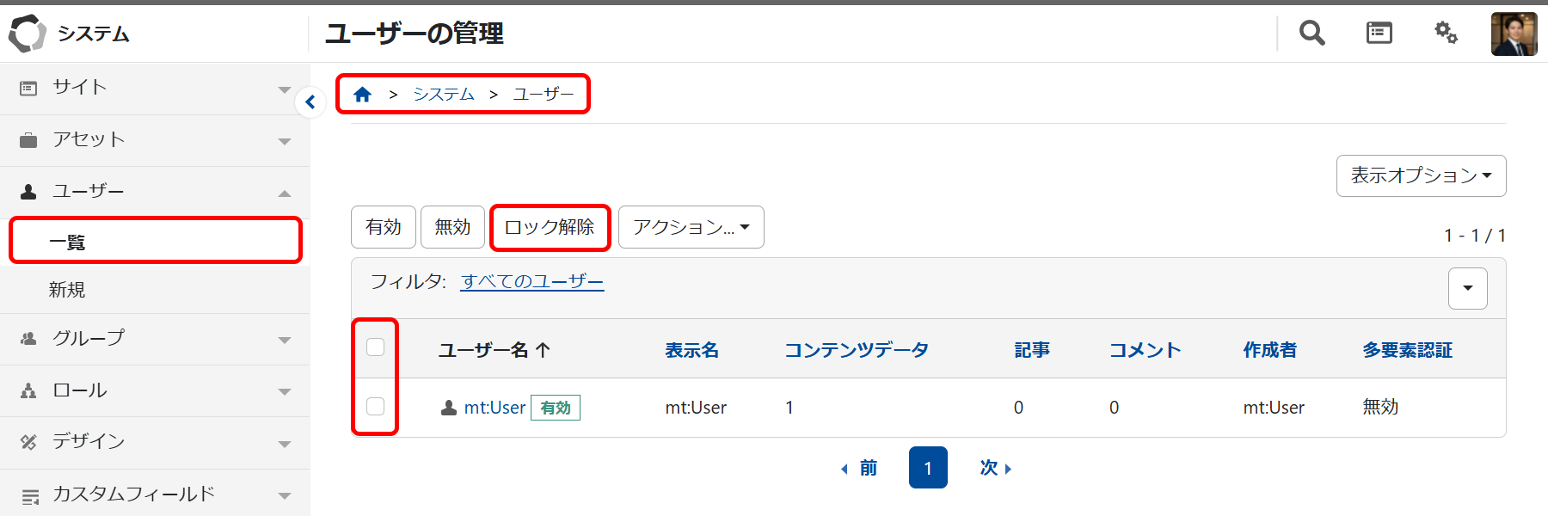This screenshot has height=516, width=1548.
Task: Open system settings gears icon
Action: point(1446,34)
